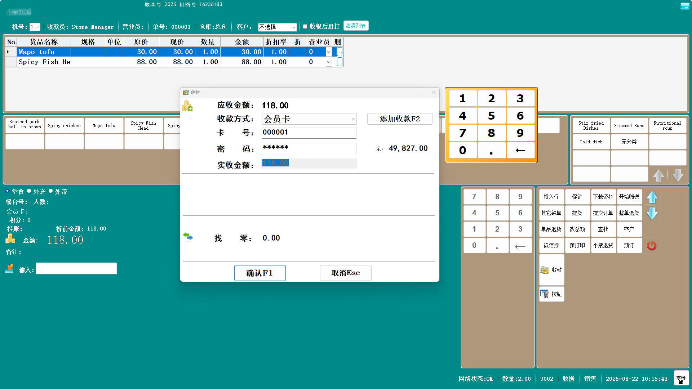Click the 促销 promotion button
The height and width of the screenshot is (389, 692).
(x=577, y=197)
